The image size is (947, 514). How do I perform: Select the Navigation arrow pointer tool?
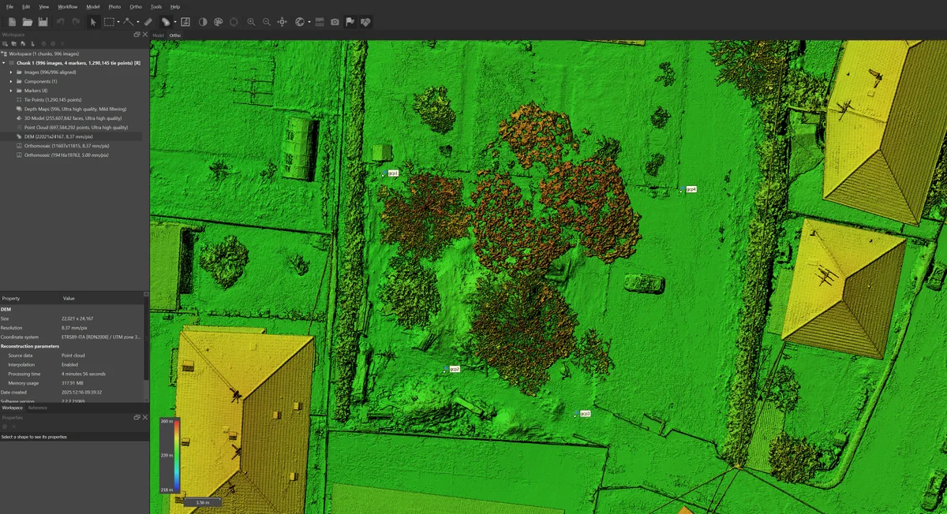click(93, 22)
